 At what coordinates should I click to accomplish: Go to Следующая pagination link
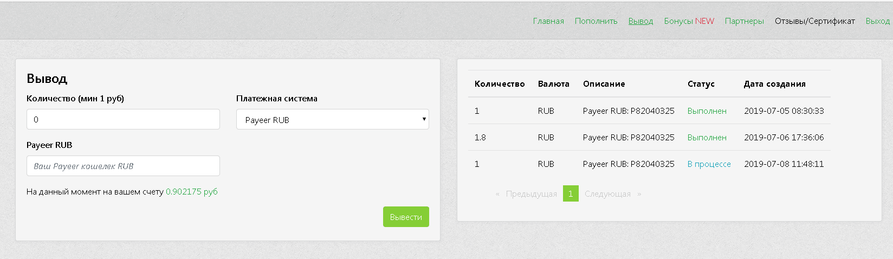[607, 194]
